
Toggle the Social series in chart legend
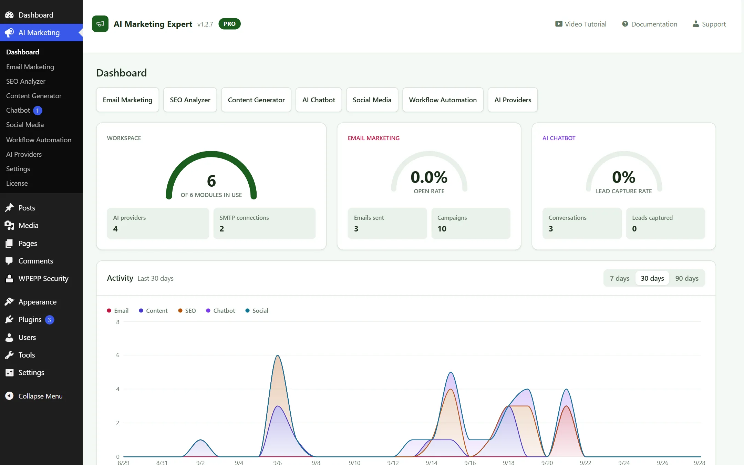(x=257, y=310)
